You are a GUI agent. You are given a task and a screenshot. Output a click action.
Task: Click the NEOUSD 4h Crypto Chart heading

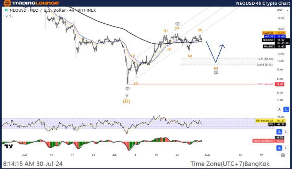(x=263, y=3)
